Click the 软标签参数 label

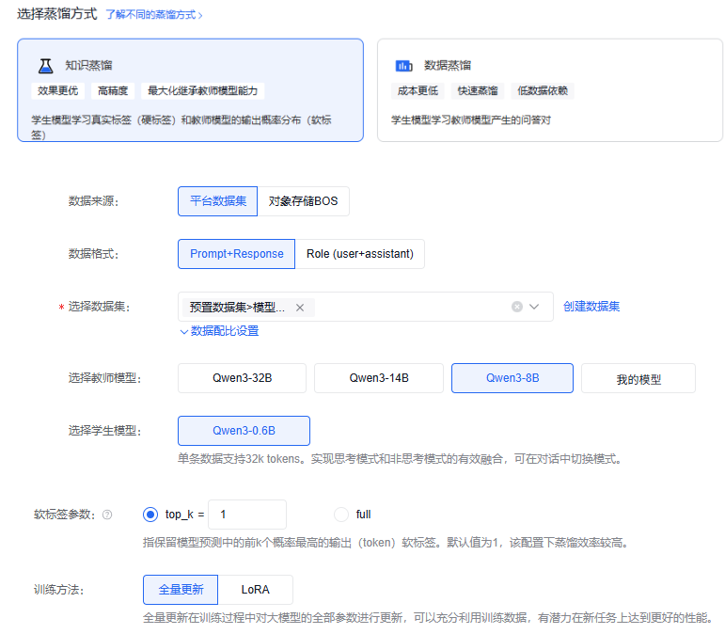(64, 515)
